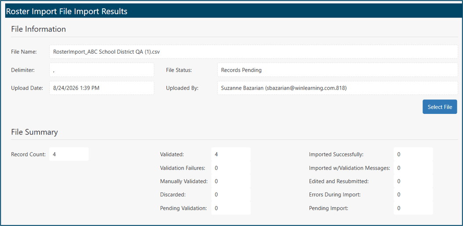Click the Pending Validation value box
Image resolution: width=463 pixels, height=226 pixels.
[231, 208]
